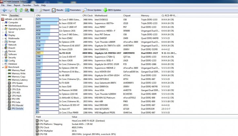Open BIOS Updates in toolbar

(112, 10)
